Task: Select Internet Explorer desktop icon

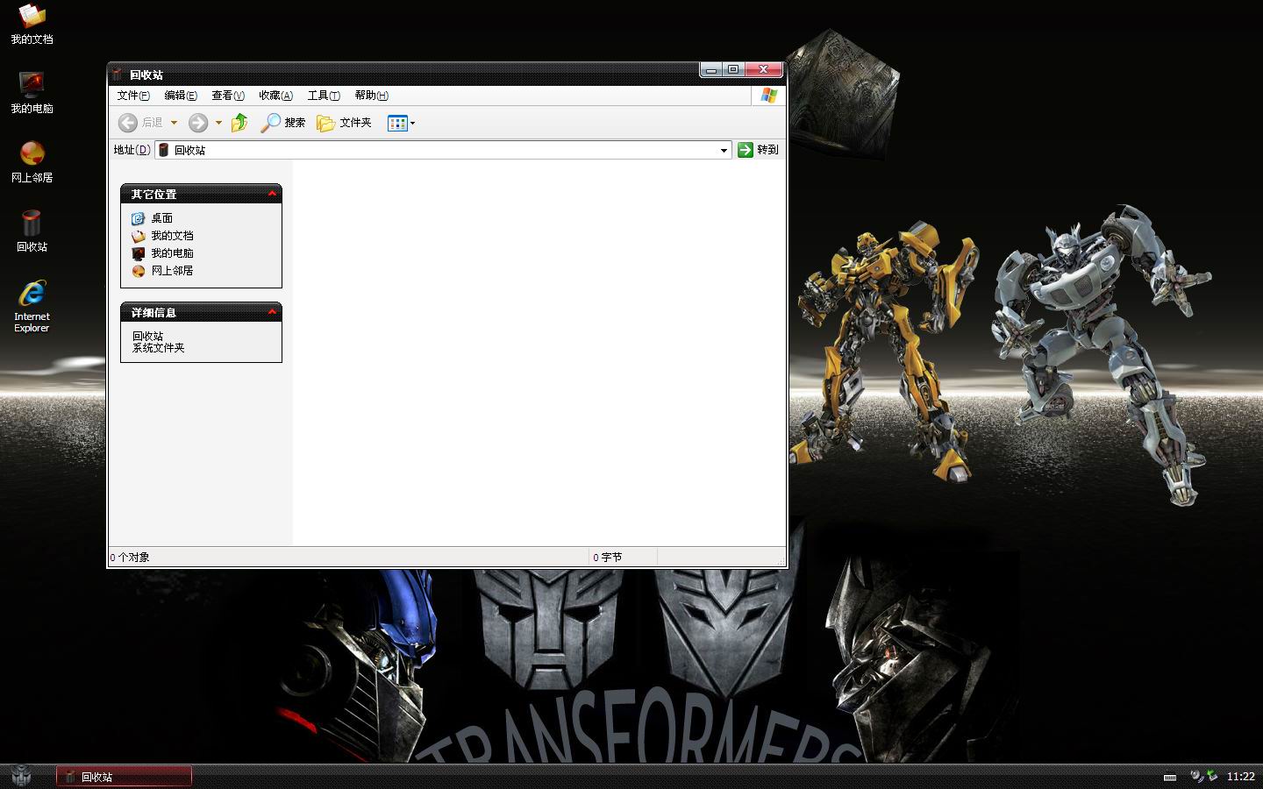Action: 32,306
